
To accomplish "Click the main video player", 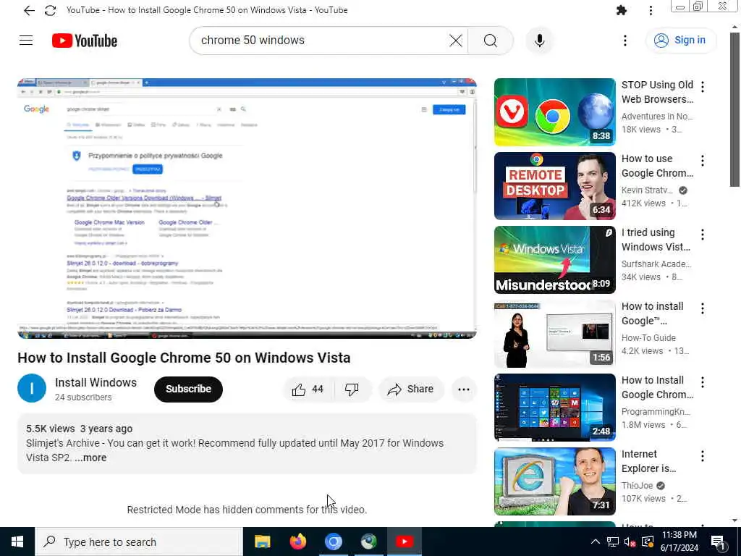I will click(247, 208).
